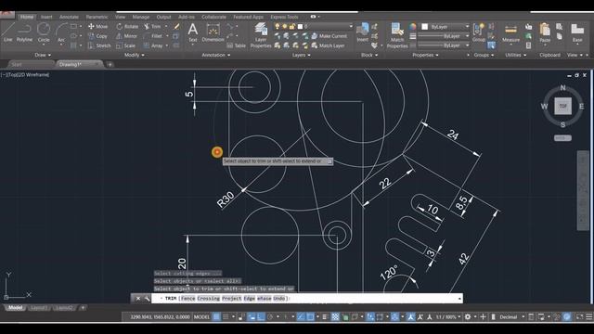Expand the Layers panel
The image size is (594, 334).
click(302, 55)
